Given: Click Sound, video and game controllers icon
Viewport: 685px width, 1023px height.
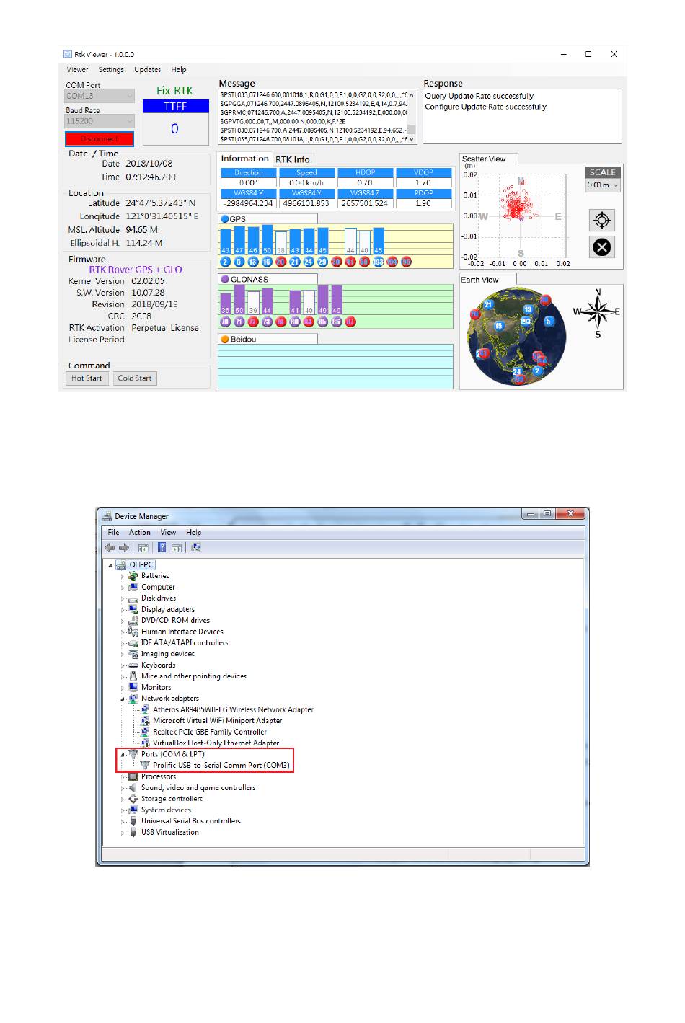Looking at the screenshot, I should [133, 788].
